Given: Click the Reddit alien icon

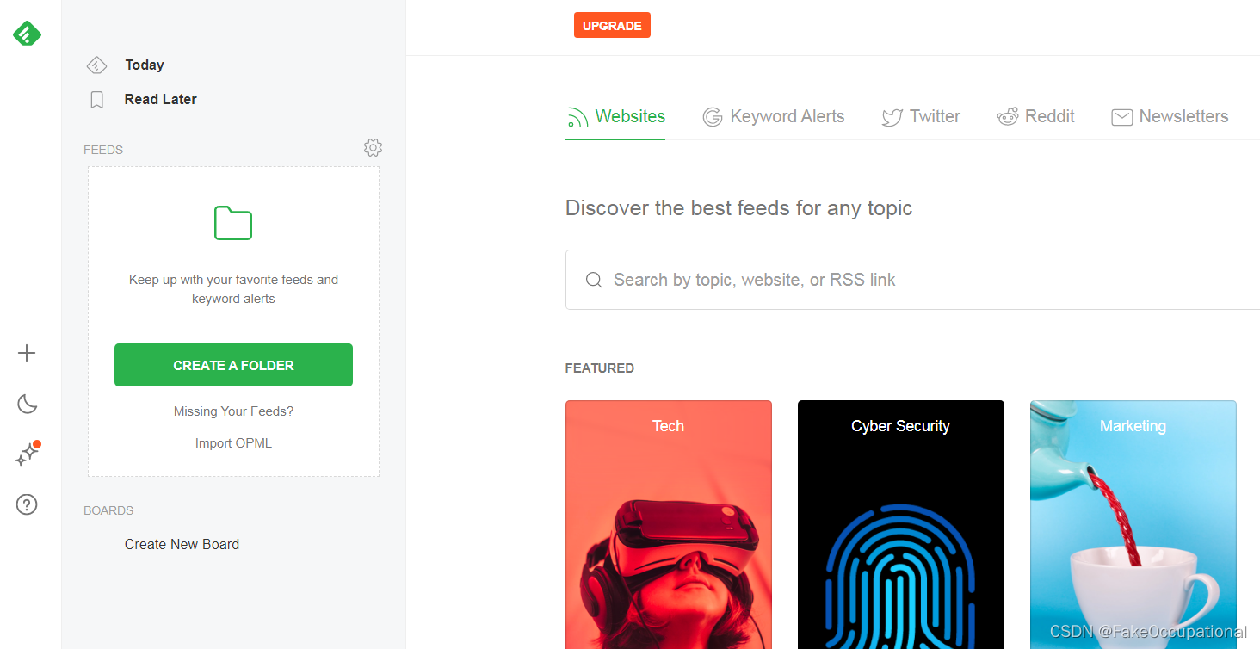Looking at the screenshot, I should click(x=1008, y=117).
